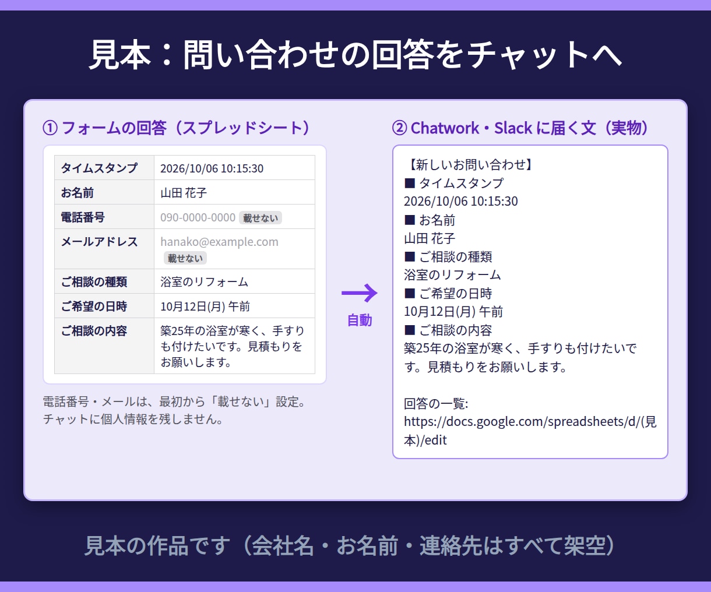Click table label タイムスタンプ in the spreadsheet

pyautogui.click(x=99, y=168)
